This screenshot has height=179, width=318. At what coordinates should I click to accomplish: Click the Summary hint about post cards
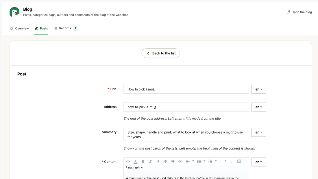[189, 148]
